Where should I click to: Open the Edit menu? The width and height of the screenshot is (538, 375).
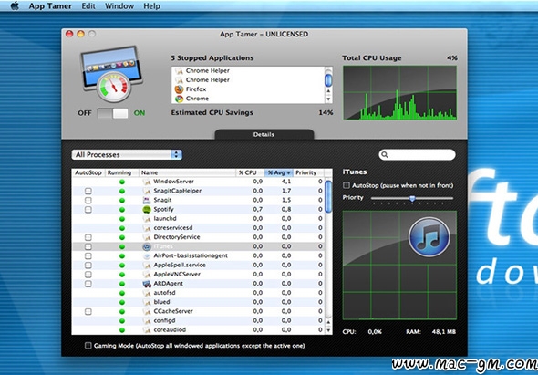point(88,5)
